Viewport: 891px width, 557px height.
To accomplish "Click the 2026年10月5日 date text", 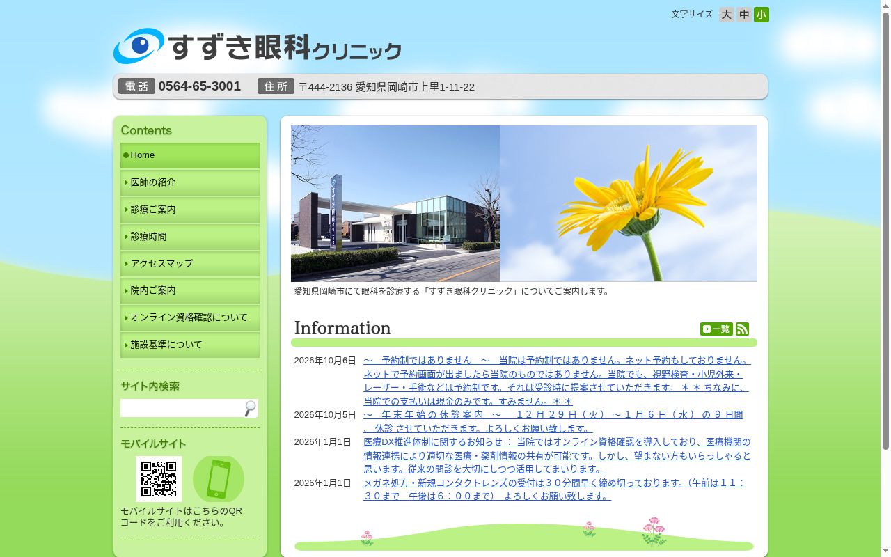I will [x=325, y=415].
